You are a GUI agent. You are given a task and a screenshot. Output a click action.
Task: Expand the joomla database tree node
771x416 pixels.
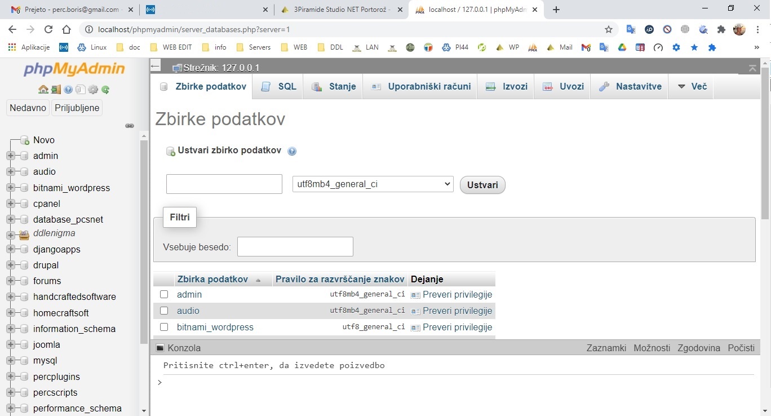pyautogui.click(x=10, y=344)
